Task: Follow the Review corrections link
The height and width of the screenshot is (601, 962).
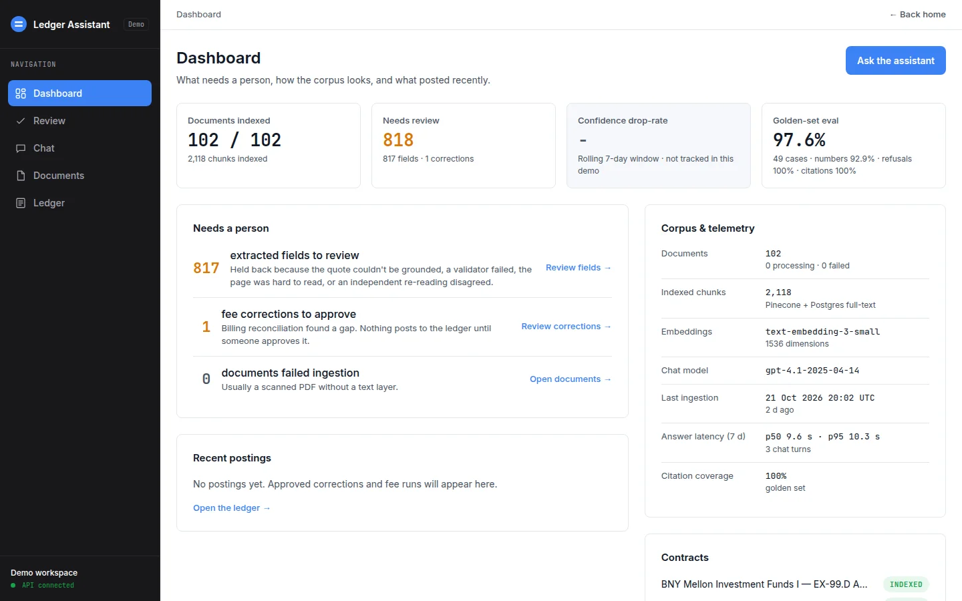Action: (567, 327)
